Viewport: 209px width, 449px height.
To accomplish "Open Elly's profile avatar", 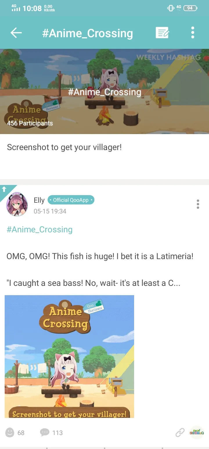I will (x=17, y=204).
